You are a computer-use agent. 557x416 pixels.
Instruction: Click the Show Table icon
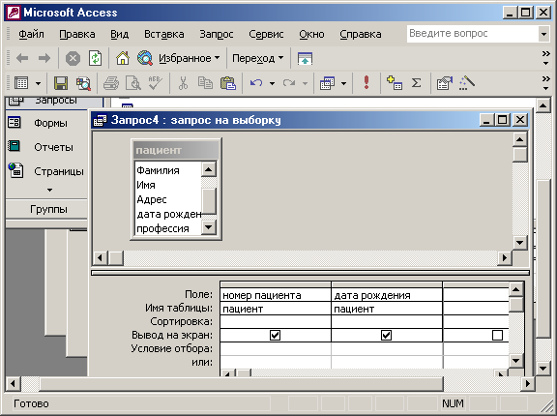tap(395, 83)
